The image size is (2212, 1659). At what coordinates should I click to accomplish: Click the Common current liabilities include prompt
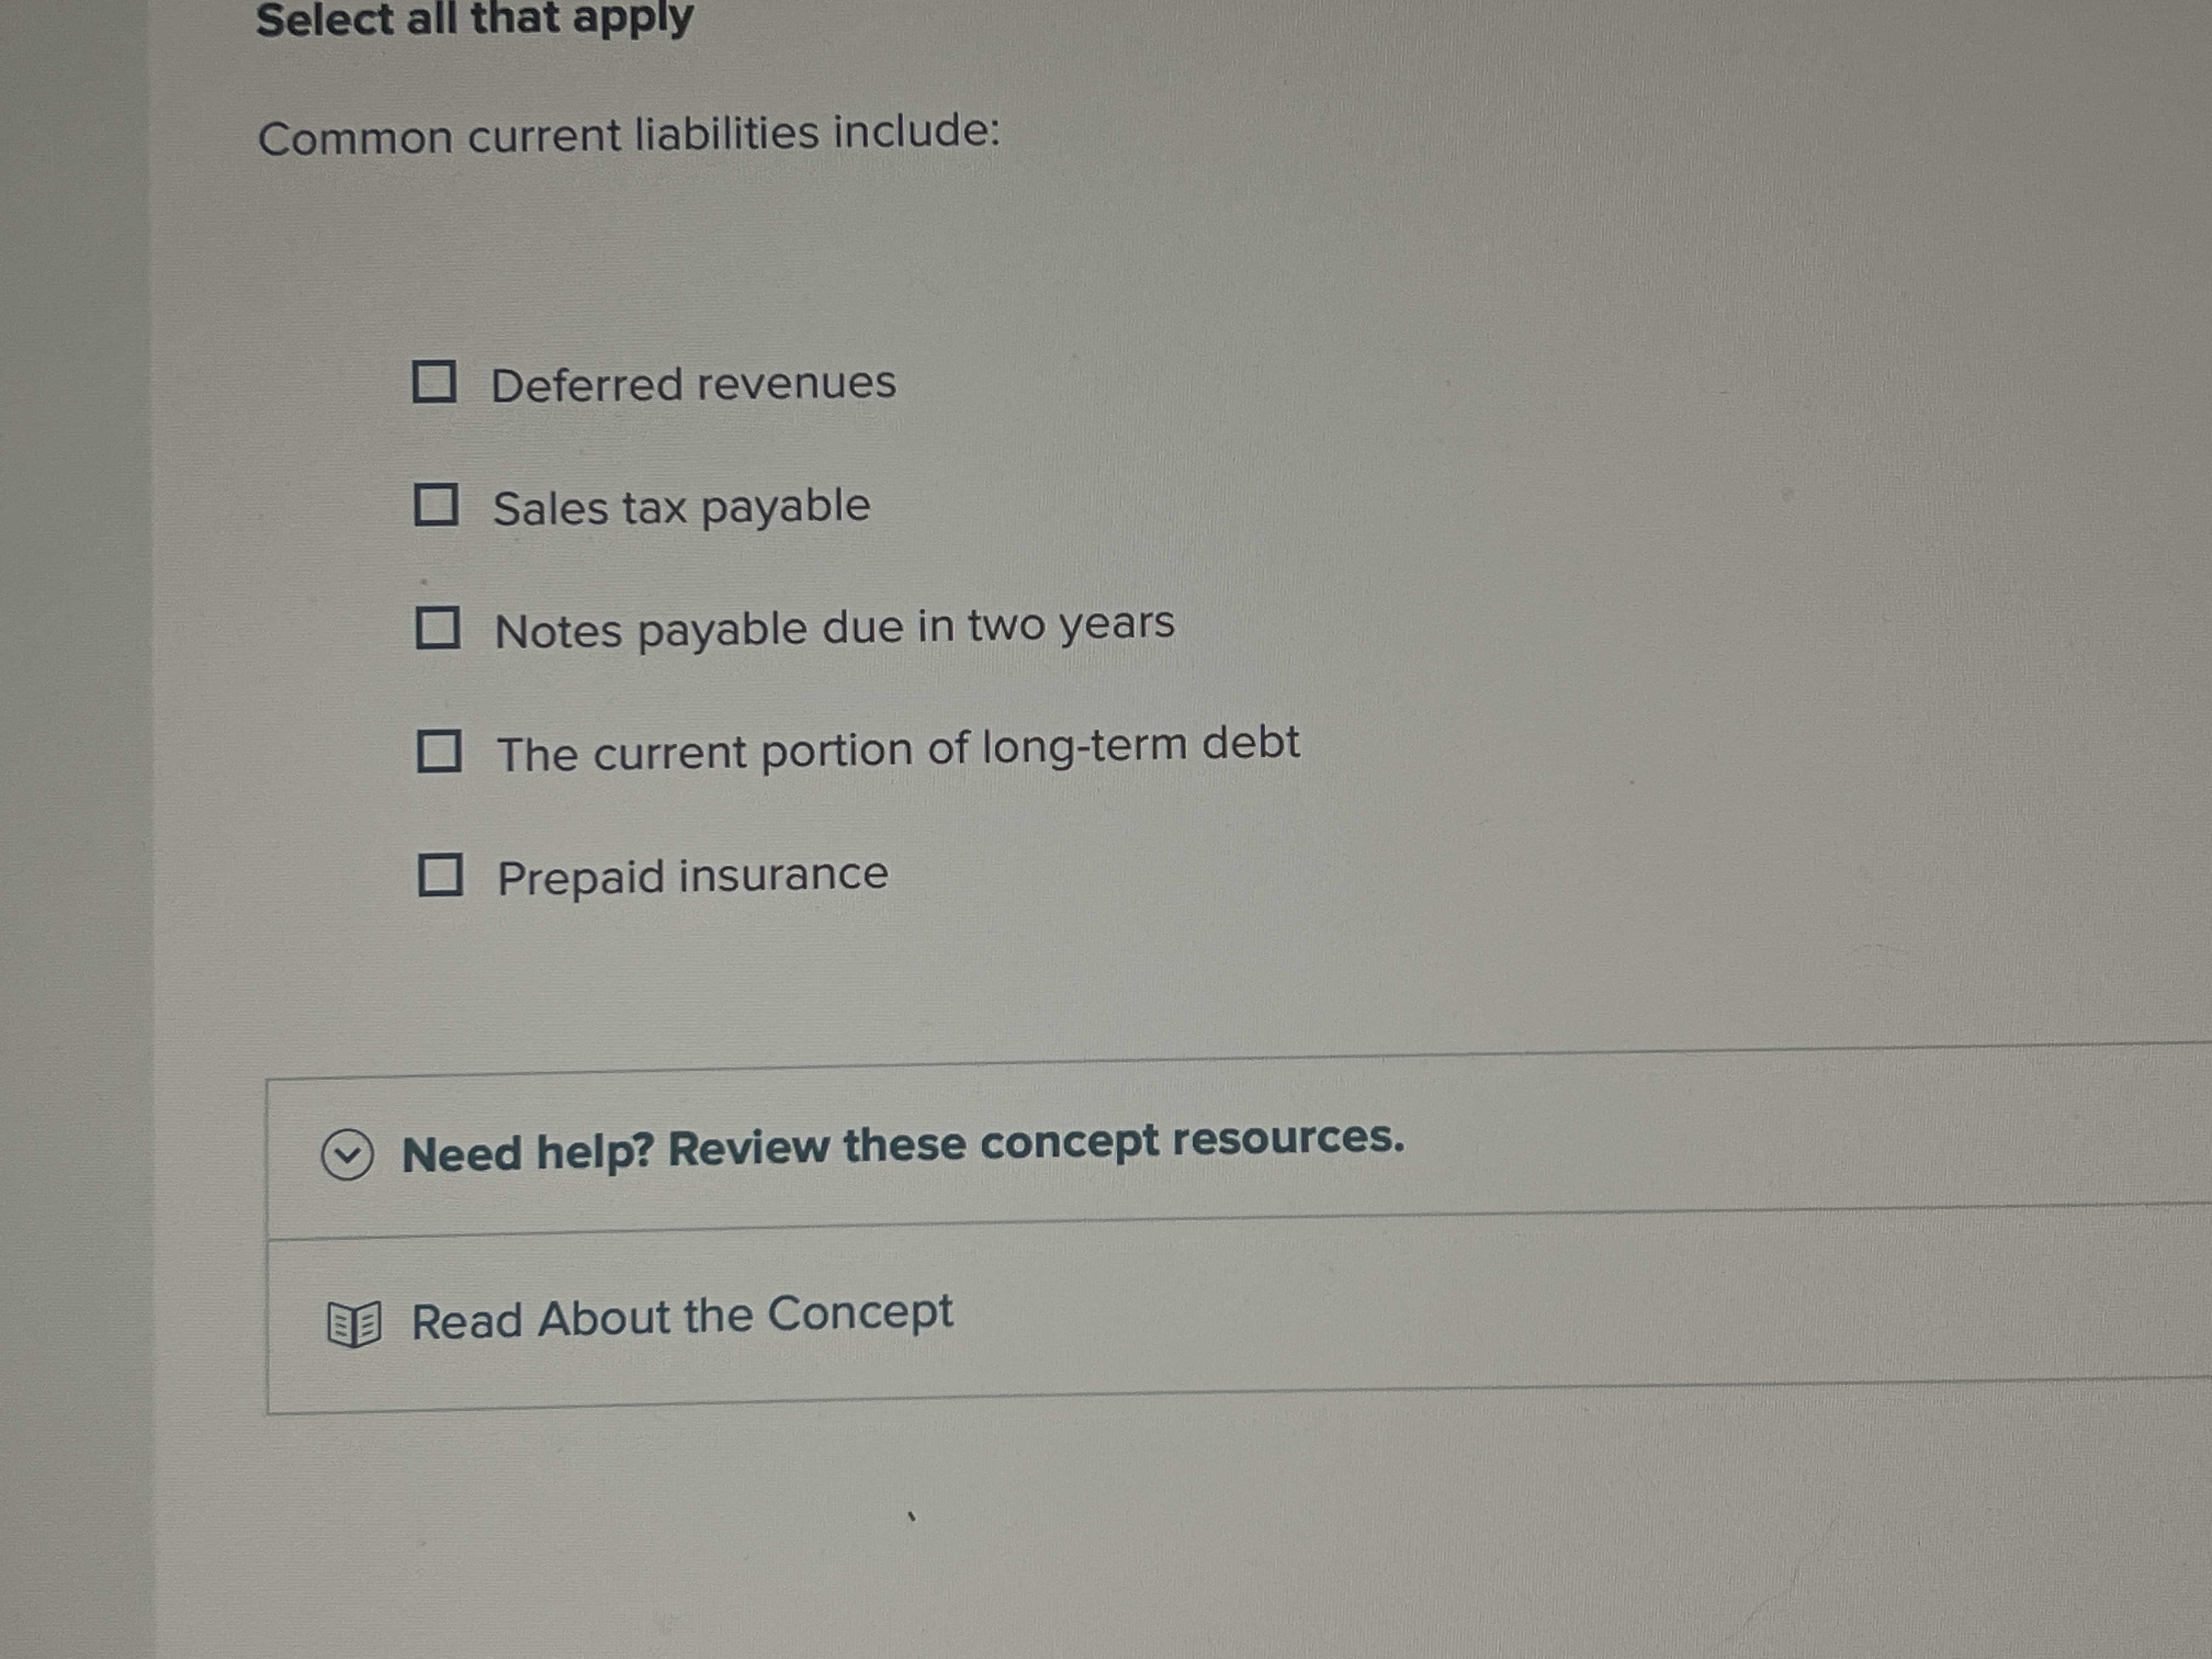[630, 137]
